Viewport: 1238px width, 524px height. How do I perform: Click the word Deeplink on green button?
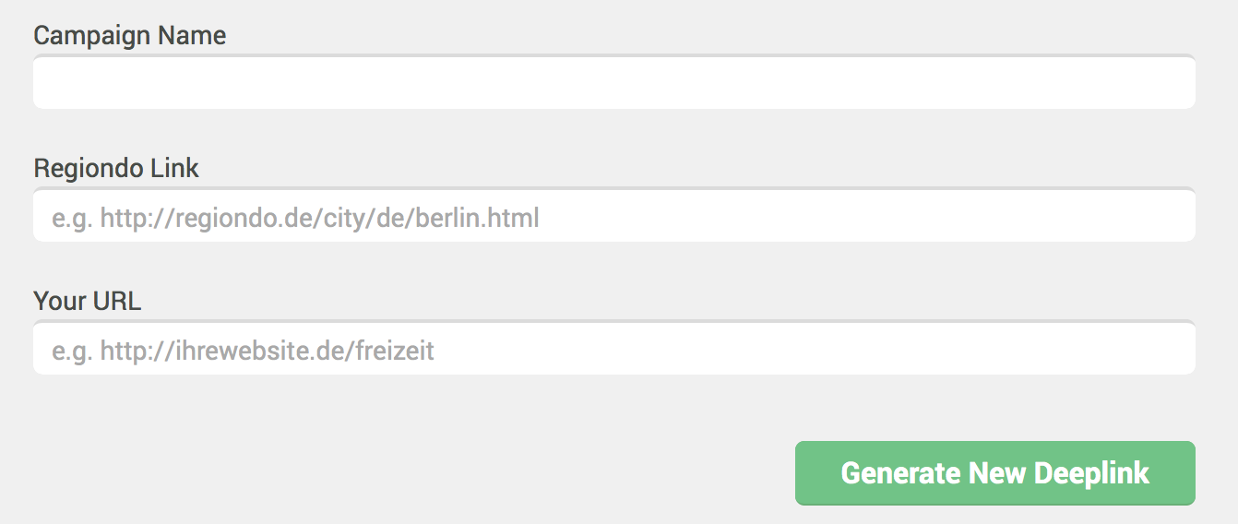(1091, 473)
